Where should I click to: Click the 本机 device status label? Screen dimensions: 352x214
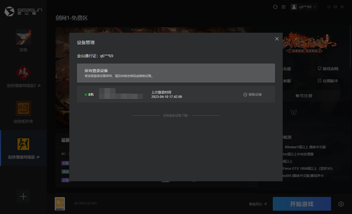[x=89, y=95]
